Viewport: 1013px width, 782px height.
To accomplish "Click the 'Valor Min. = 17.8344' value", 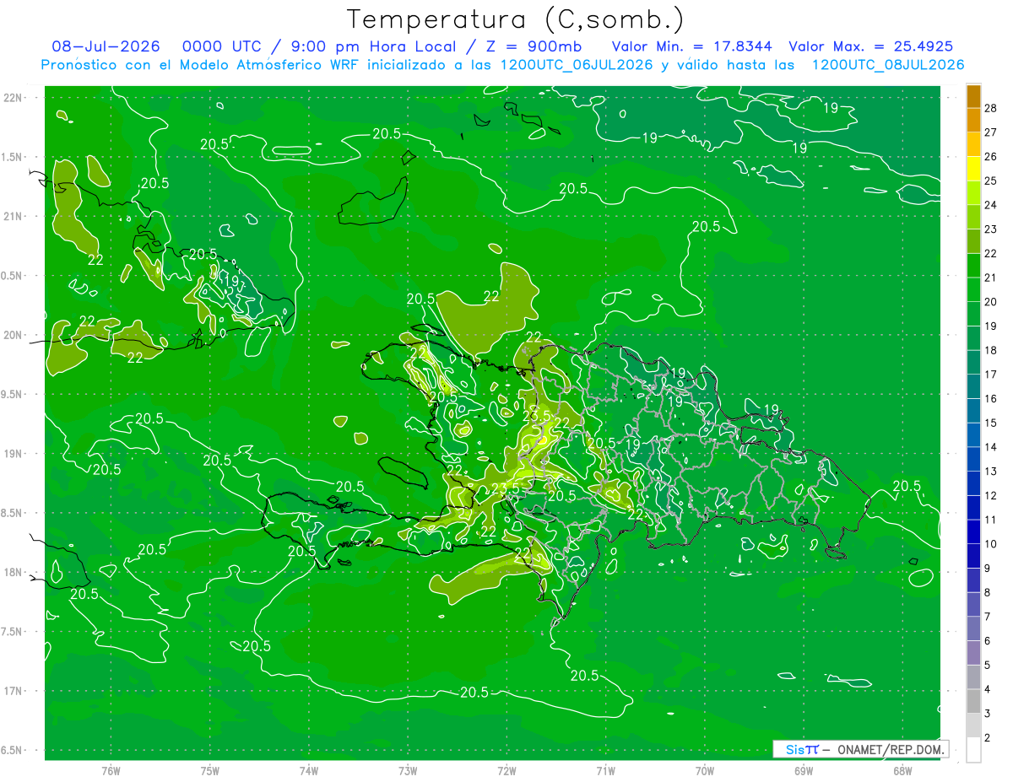I will point(694,46).
